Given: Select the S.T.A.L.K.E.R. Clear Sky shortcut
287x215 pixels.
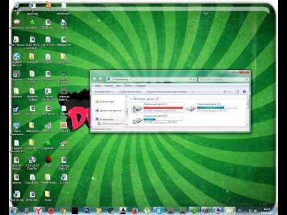Looking at the screenshot, I should click(x=32, y=163).
